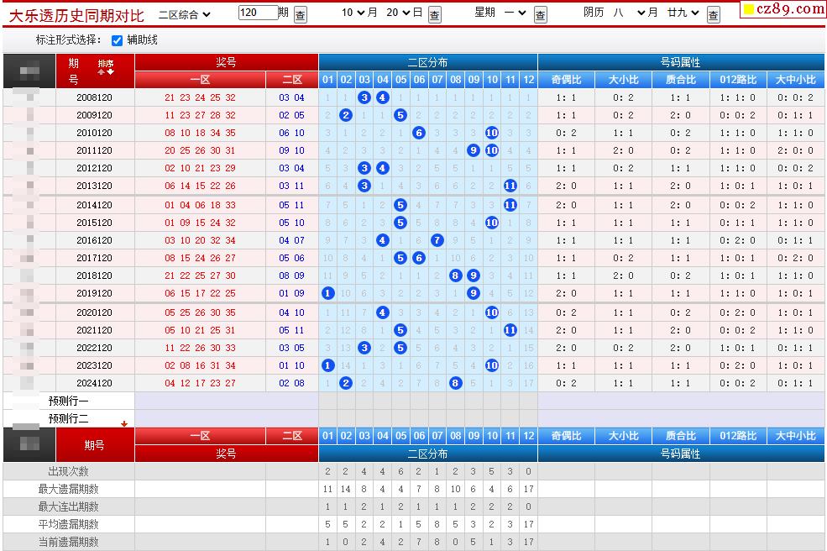
Task: Click the 奇偶比 column header
Action: [567, 80]
